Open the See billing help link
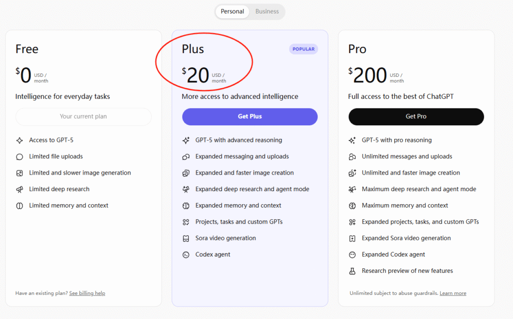This screenshot has height=319, width=513. point(87,293)
